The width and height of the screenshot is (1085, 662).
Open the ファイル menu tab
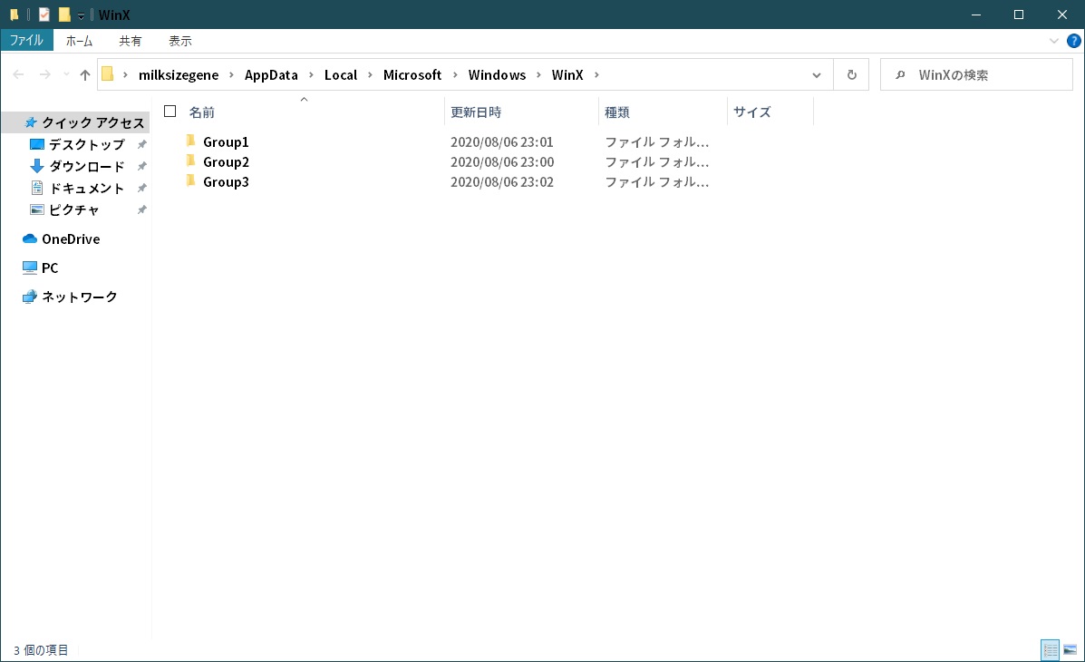[27, 40]
